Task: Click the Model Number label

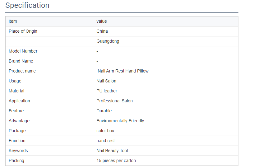Action: (x=23, y=51)
